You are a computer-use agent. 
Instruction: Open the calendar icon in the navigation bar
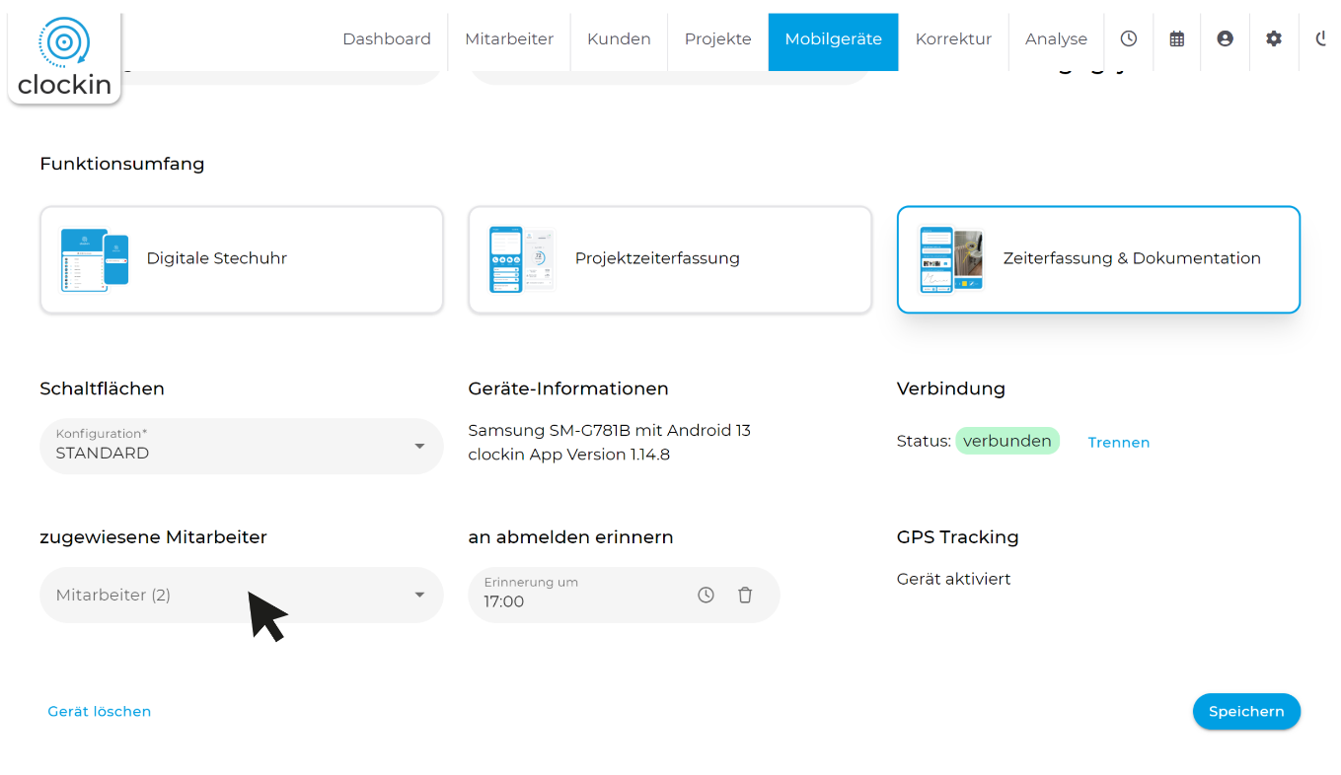click(x=1177, y=38)
